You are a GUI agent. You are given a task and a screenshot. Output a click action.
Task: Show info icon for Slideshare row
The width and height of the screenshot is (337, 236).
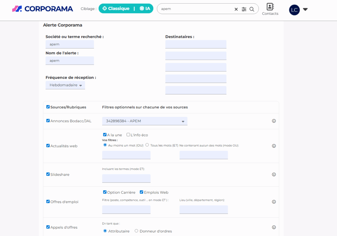pyautogui.click(x=274, y=174)
